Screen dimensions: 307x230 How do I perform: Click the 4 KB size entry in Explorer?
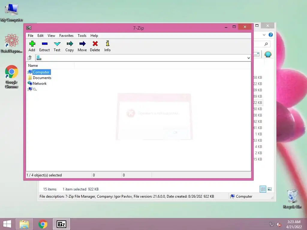click(258, 146)
